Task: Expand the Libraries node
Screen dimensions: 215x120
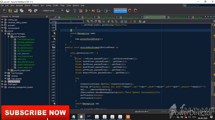Action: click(5, 76)
